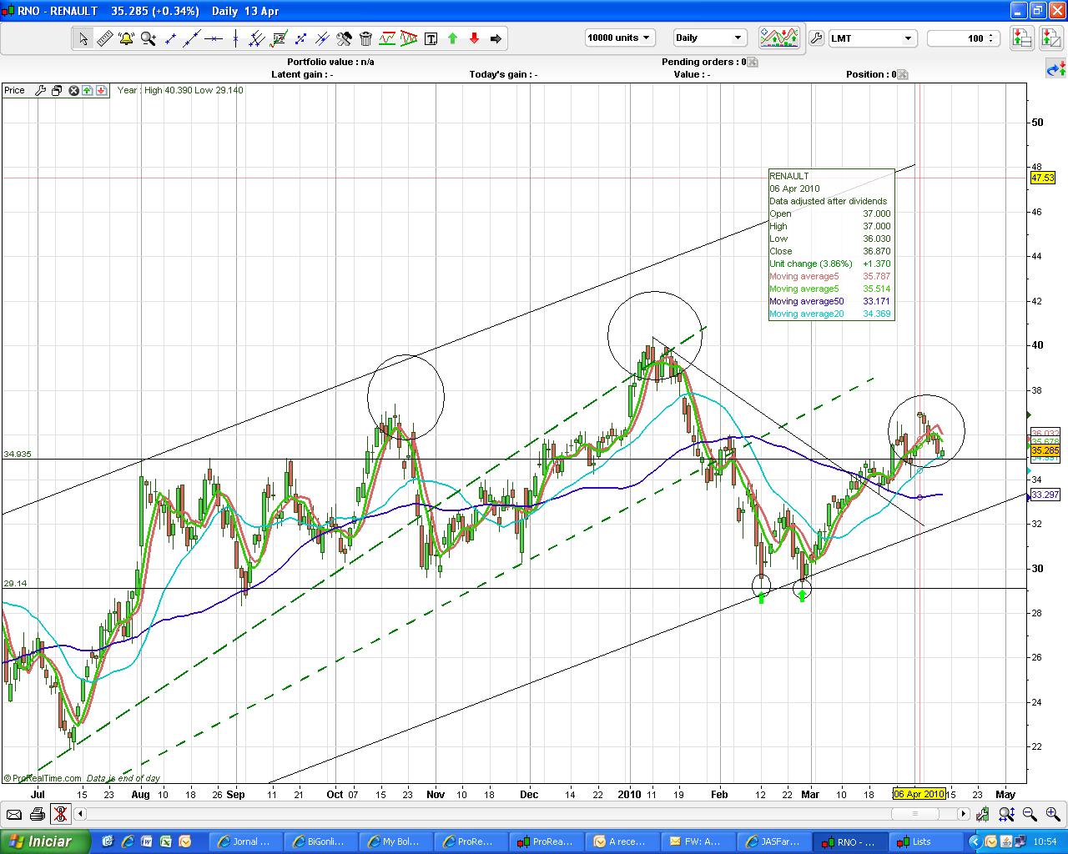
Task: Select the trend line drawing tool
Action: tap(192, 38)
